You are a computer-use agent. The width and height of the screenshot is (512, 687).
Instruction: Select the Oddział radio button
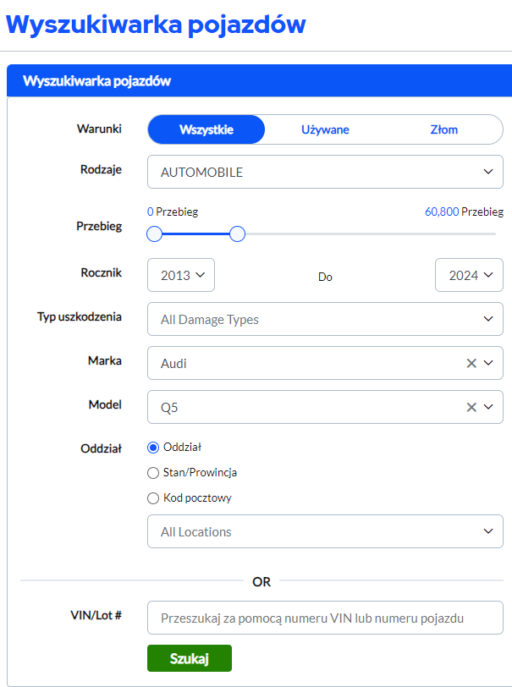153,448
